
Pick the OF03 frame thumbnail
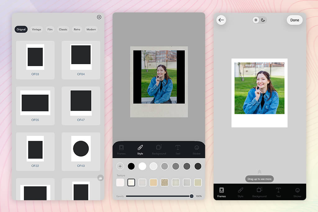coord(35,60)
